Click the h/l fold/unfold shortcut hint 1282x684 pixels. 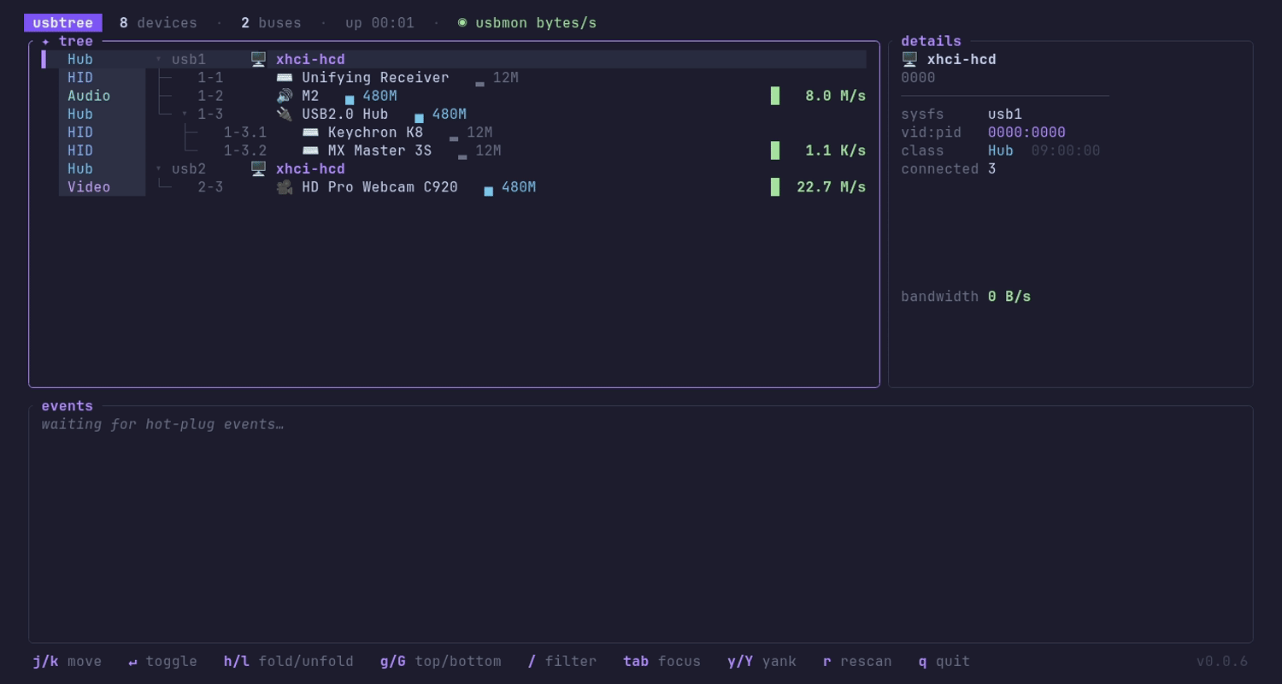(289, 661)
